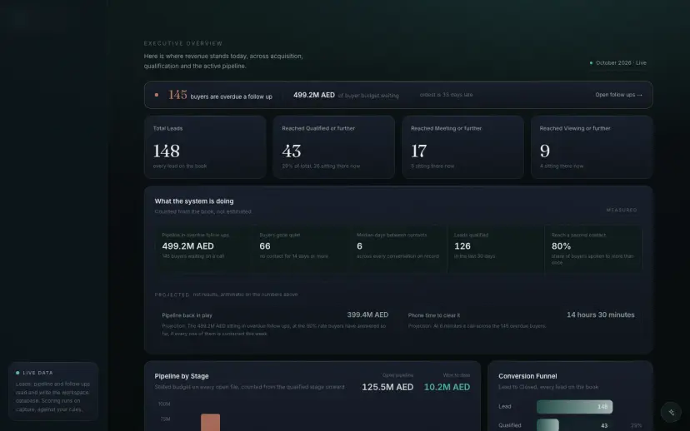The height and width of the screenshot is (431, 690).
Task: Click the 10.2M AED won to date figure
Action: click(447, 387)
